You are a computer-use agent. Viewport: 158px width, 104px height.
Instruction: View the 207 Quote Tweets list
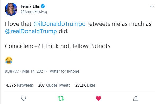click(x=54, y=85)
